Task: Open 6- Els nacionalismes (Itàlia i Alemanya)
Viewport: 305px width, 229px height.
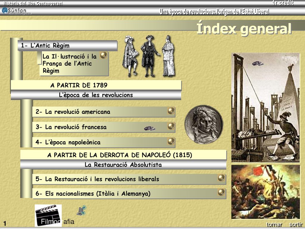Action: 129,194
